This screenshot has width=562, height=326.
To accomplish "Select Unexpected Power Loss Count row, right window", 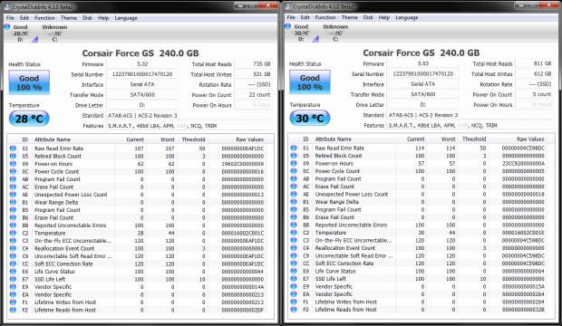I will 417,194.
